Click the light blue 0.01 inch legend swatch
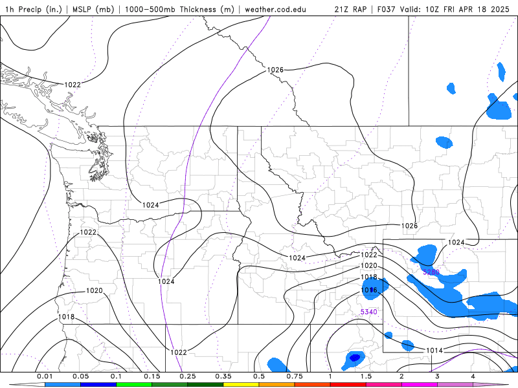This screenshot has height=388, width=518. (x=63, y=385)
